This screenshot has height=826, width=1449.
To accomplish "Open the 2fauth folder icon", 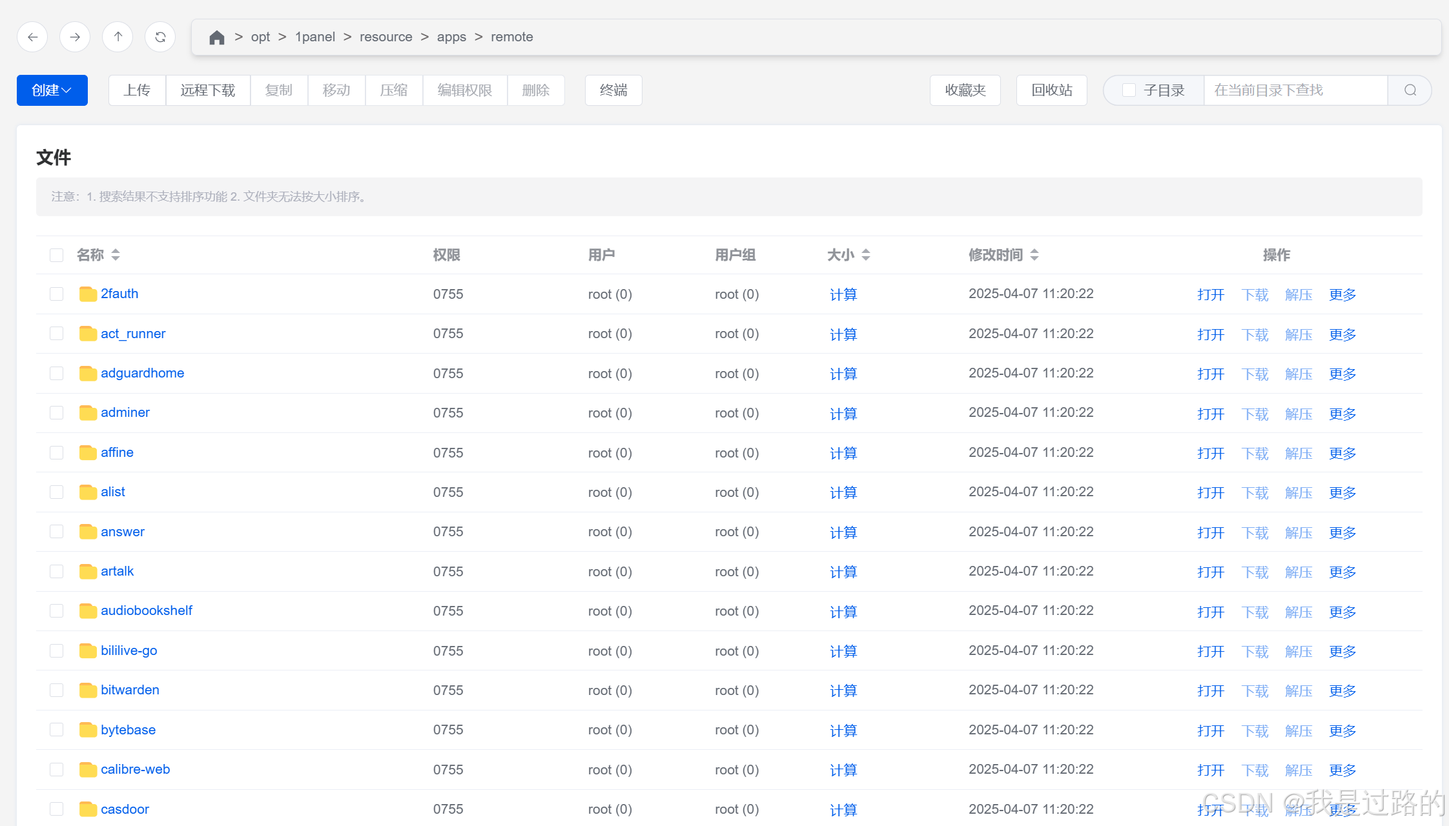I will 88,294.
